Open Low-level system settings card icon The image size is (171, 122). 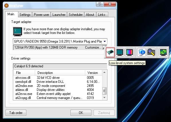110,52
